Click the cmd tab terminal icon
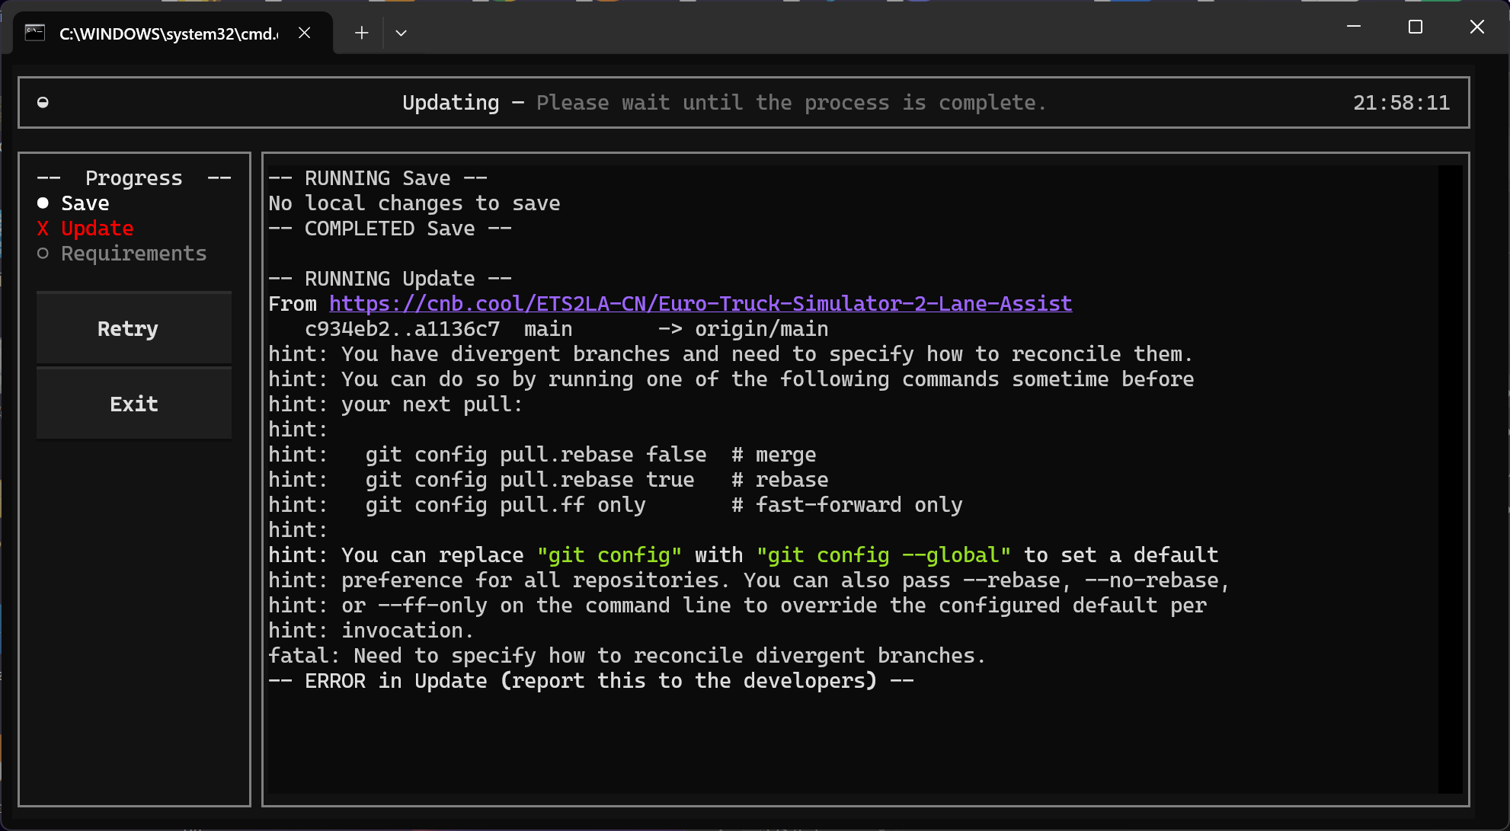Screen dimensions: 1510x831 point(35,33)
